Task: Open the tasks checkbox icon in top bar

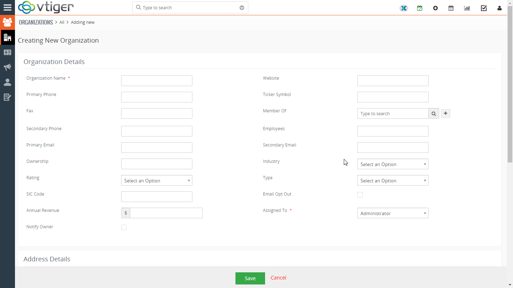Action: (483, 7)
